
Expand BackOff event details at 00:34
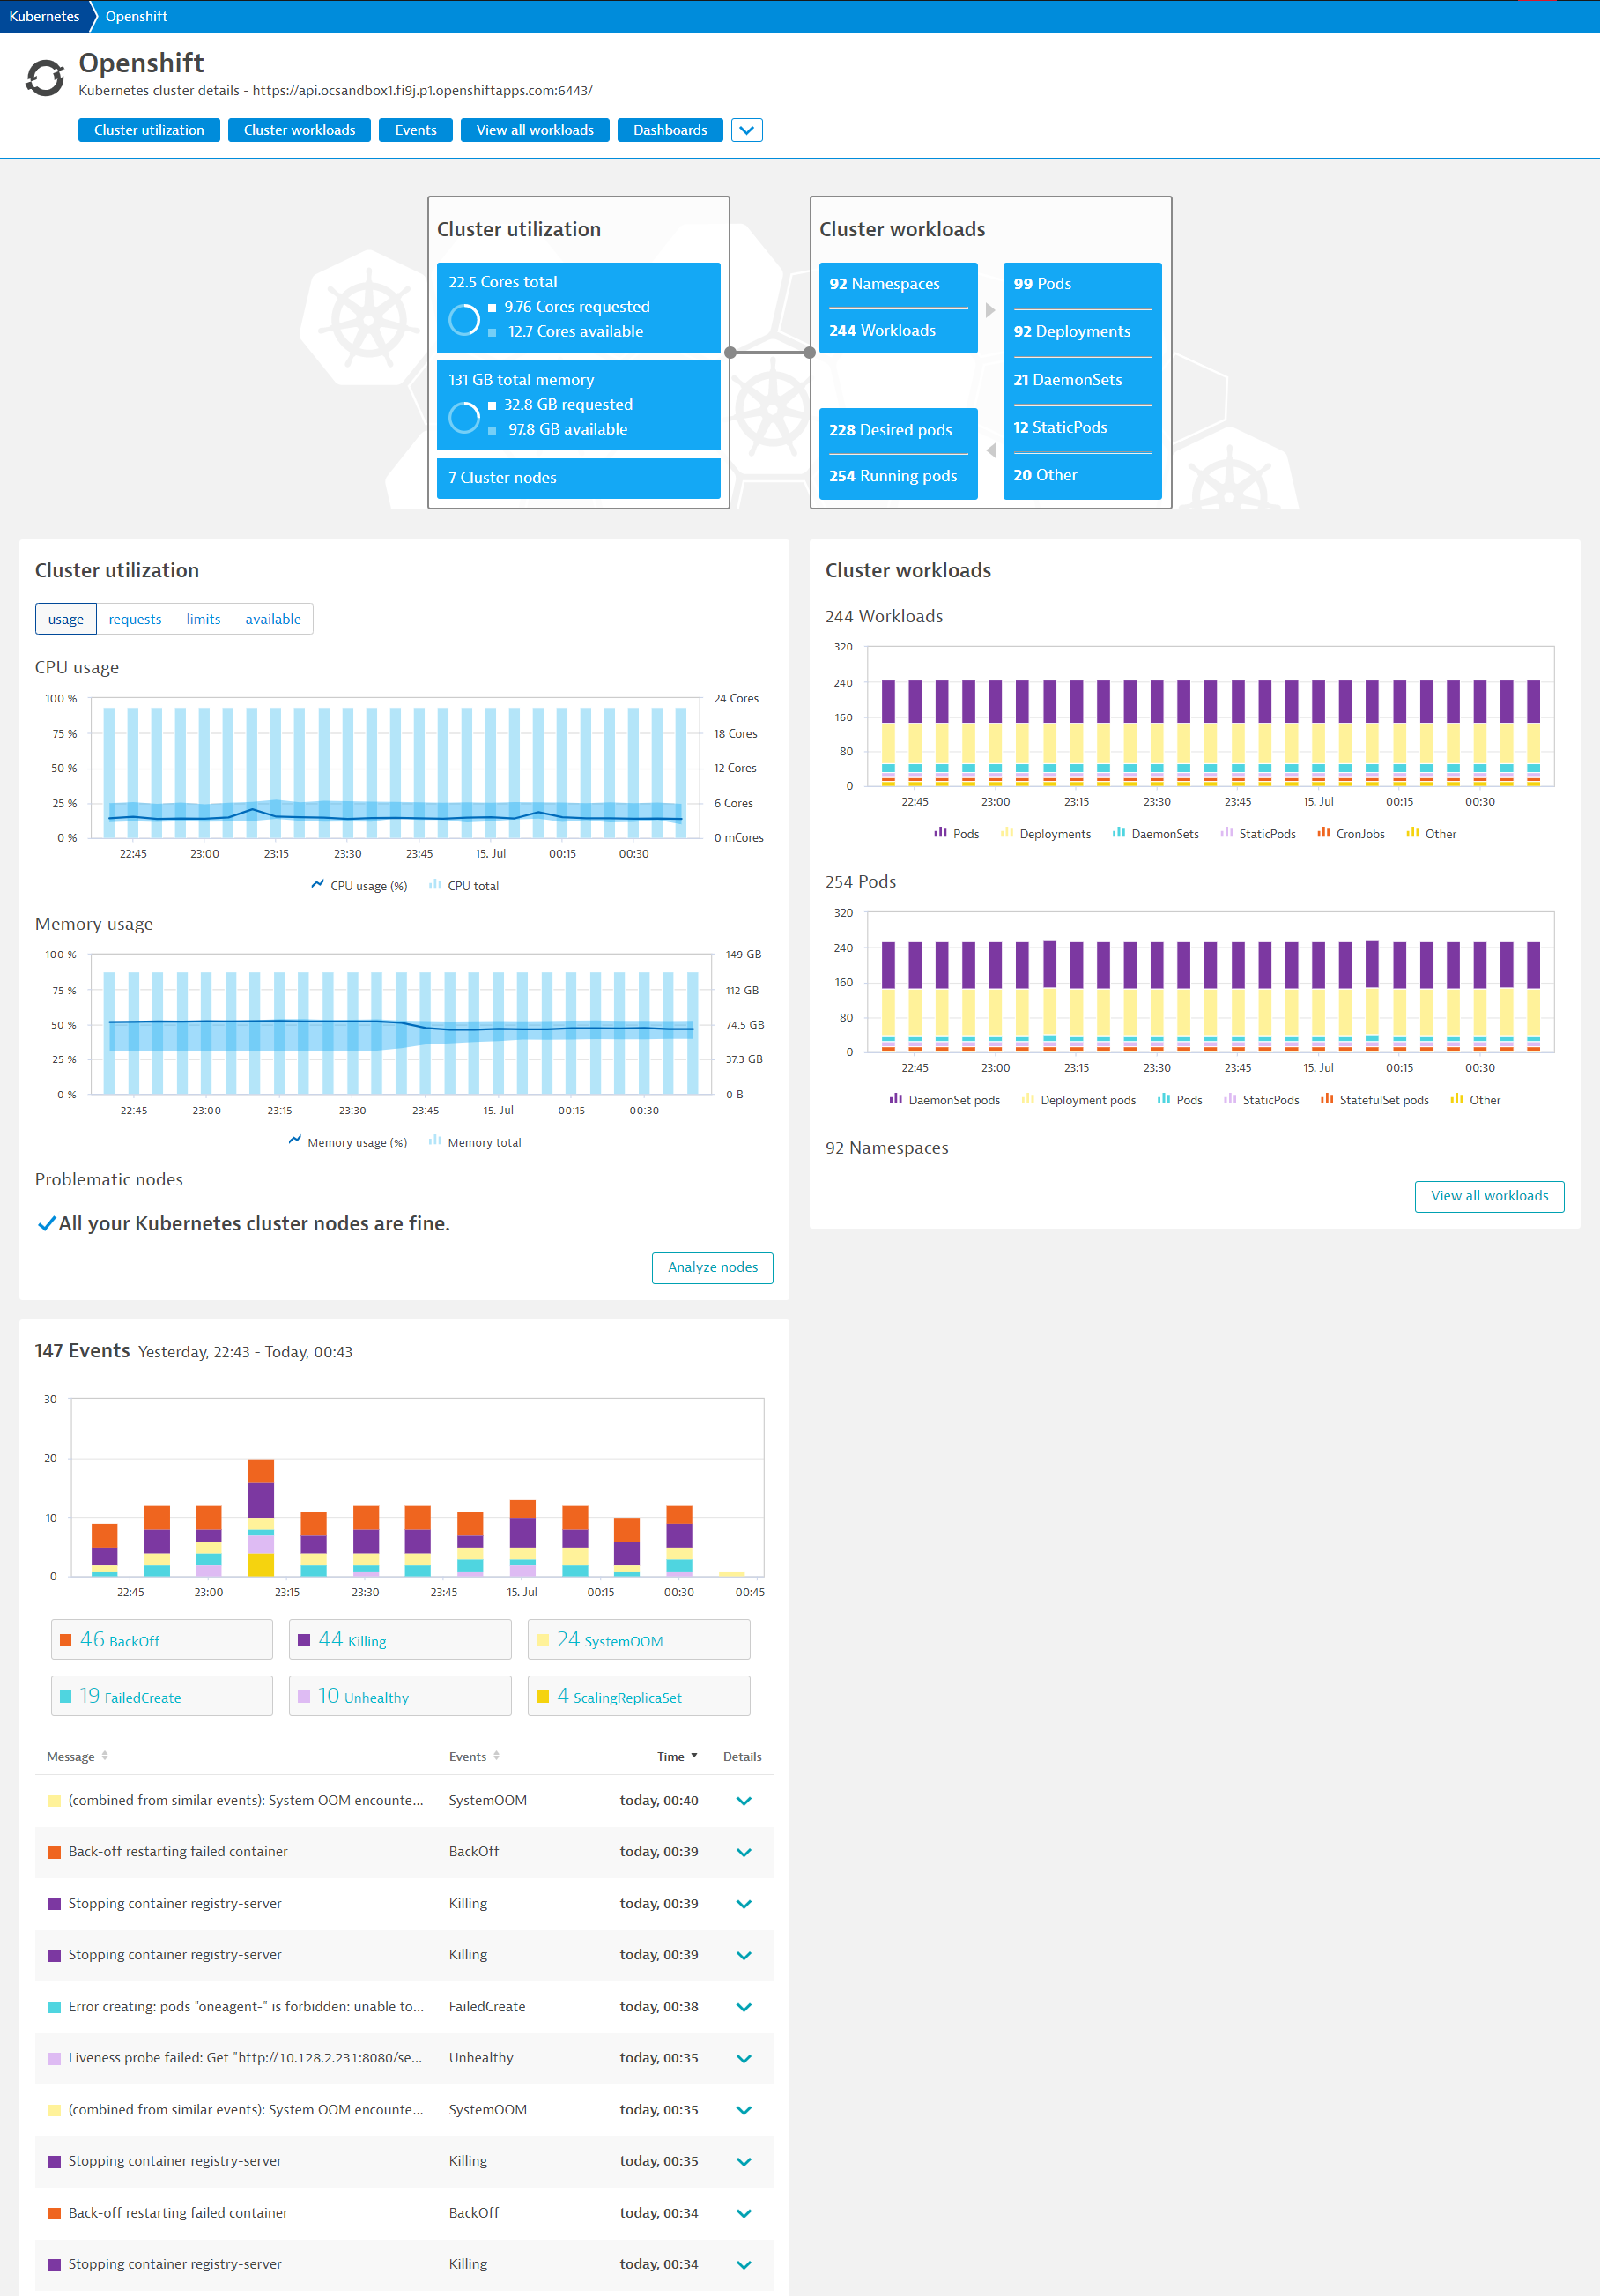point(744,2213)
